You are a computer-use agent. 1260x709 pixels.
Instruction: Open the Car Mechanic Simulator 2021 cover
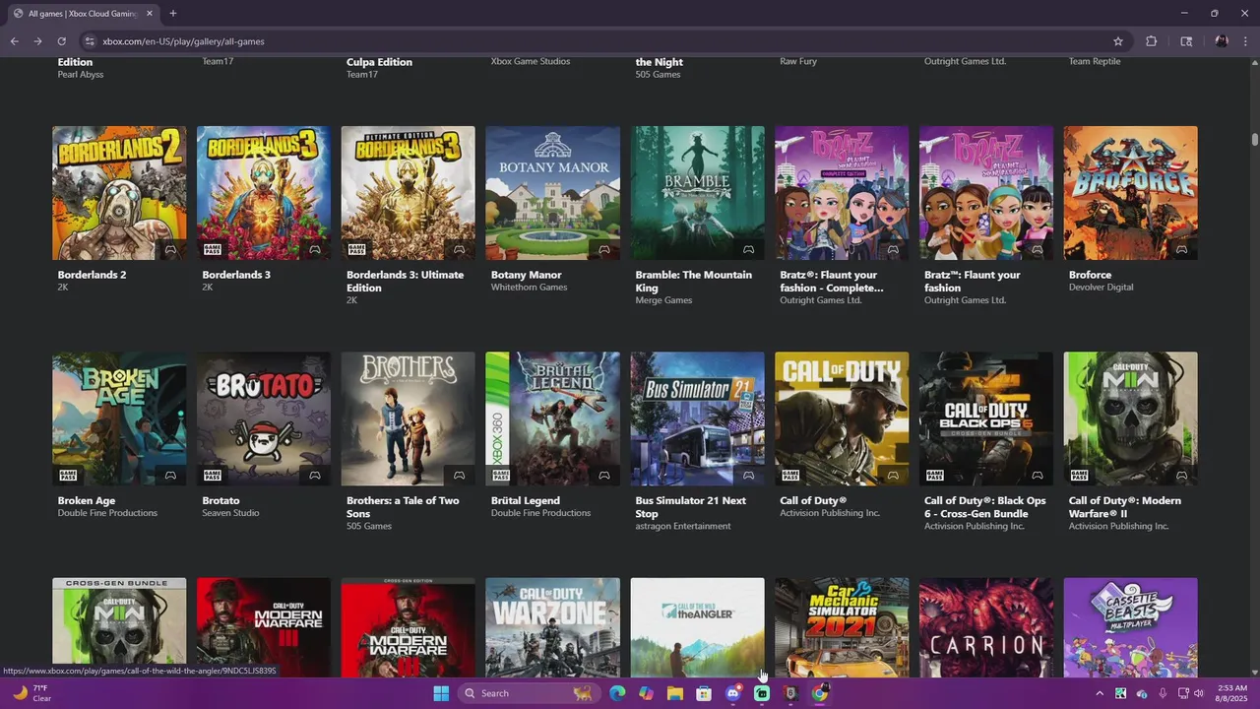842,626
